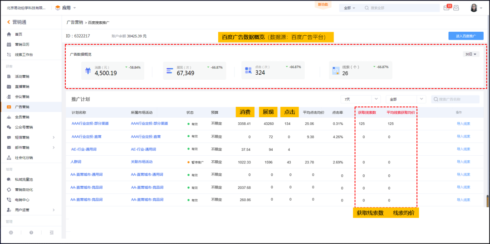Click the 直播营销 sidebar icon

click(9, 86)
